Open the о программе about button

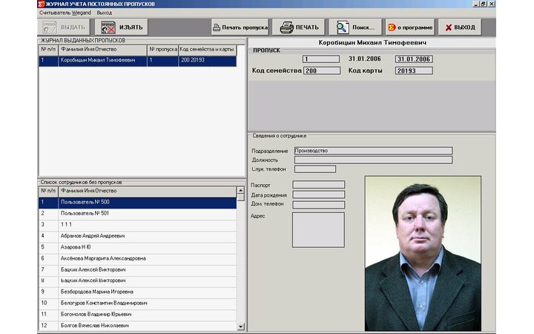pos(410,27)
